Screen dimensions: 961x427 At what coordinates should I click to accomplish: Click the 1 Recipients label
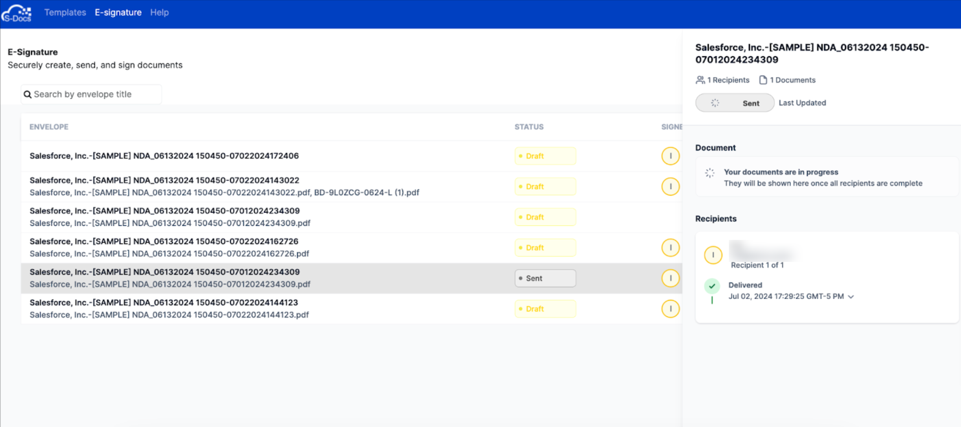pos(728,80)
